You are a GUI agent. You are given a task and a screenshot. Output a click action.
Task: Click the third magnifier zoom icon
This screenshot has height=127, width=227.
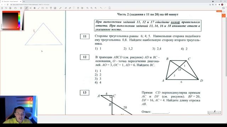[x=96, y=8]
